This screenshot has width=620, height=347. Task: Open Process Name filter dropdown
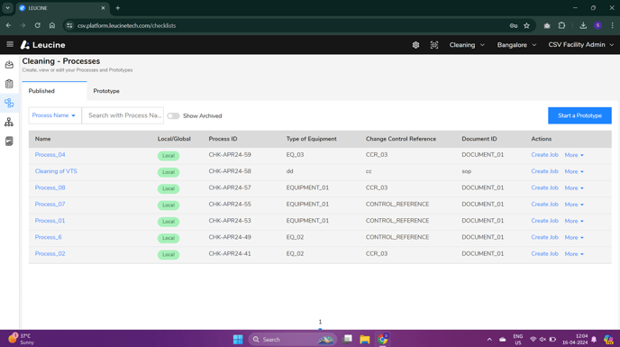click(55, 115)
